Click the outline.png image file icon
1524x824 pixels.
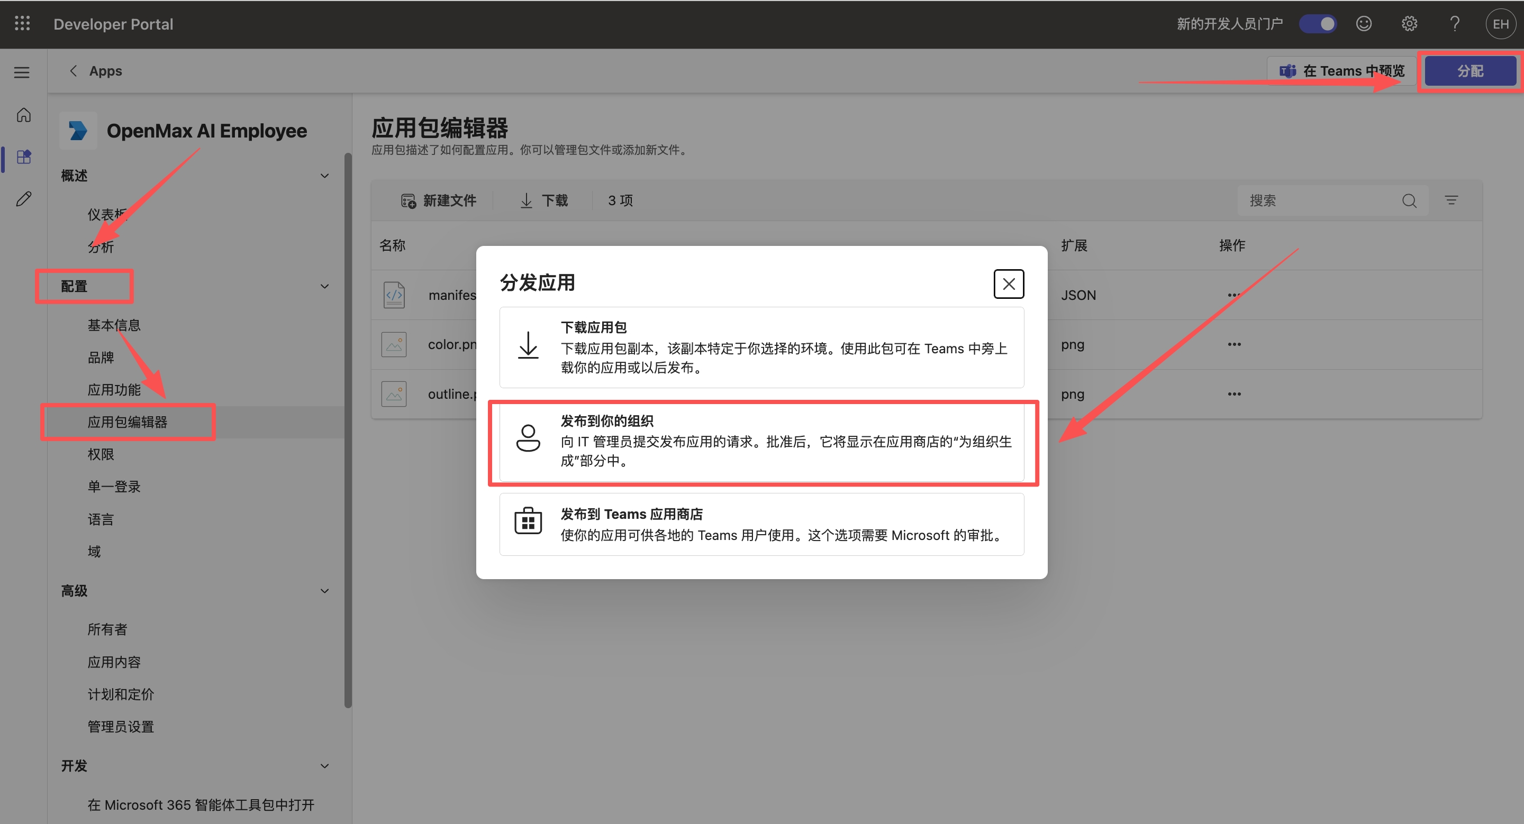pyautogui.click(x=394, y=393)
